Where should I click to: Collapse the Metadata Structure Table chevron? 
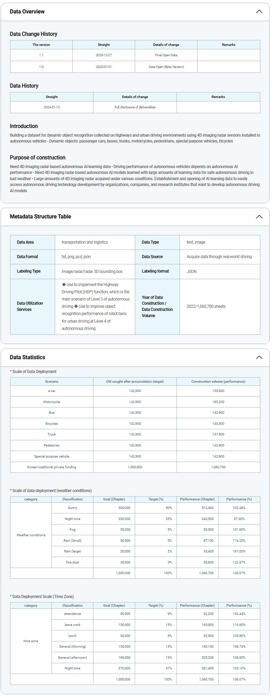coord(259,217)
